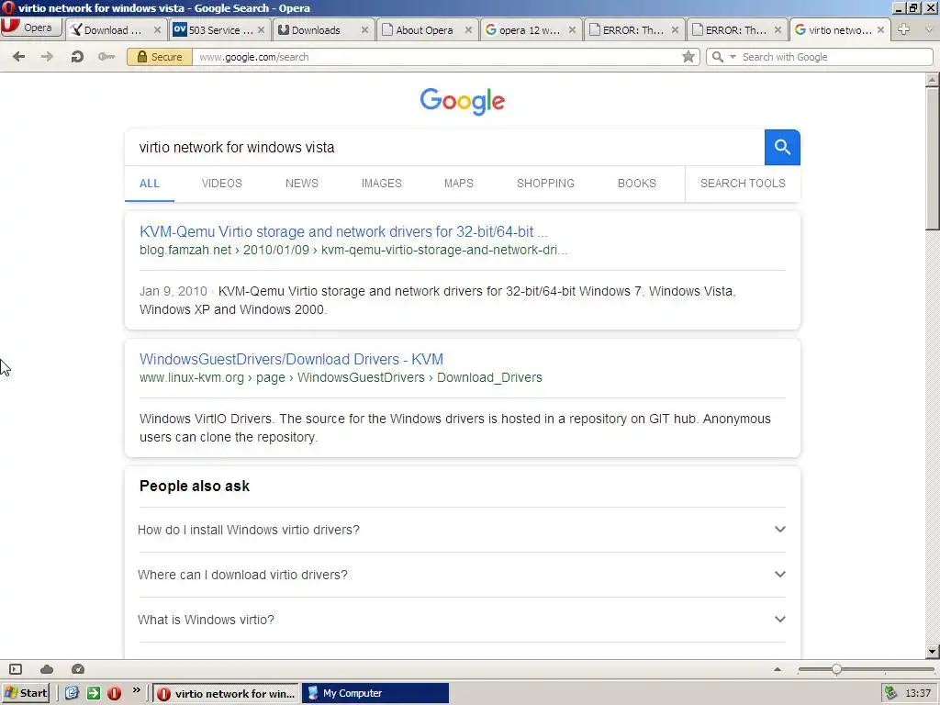Click the Opera Turbo gauge icon
Viewport: 940px width, 705px height.
[78, 669]
